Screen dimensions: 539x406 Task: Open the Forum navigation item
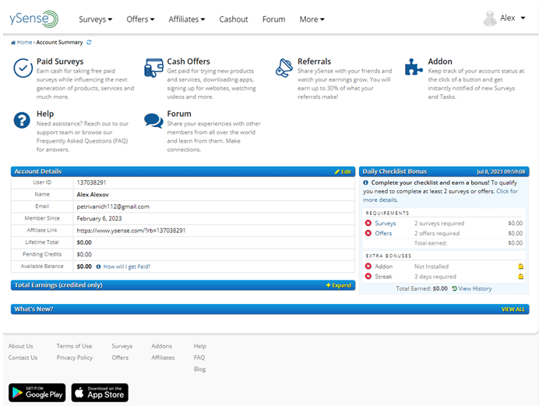pos(273,19)
